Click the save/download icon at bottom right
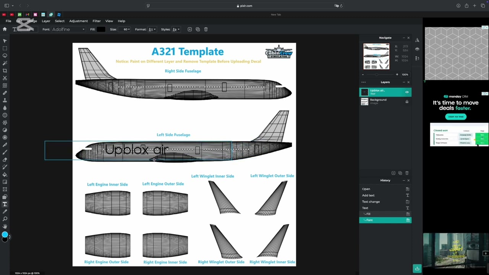Screen dimensions: 489x275 pyautogui.click(x=417, y=269)
